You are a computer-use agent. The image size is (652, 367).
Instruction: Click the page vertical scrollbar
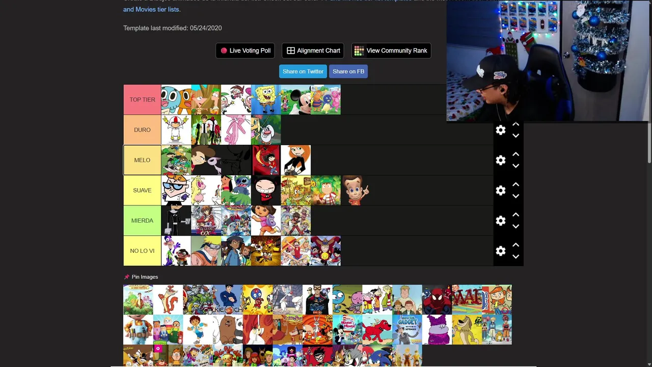649,143
